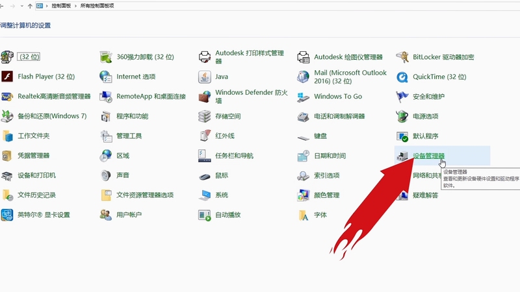Open the 系统 link
The height and width of the screenshot is (292, 520).
click(222, 195)
